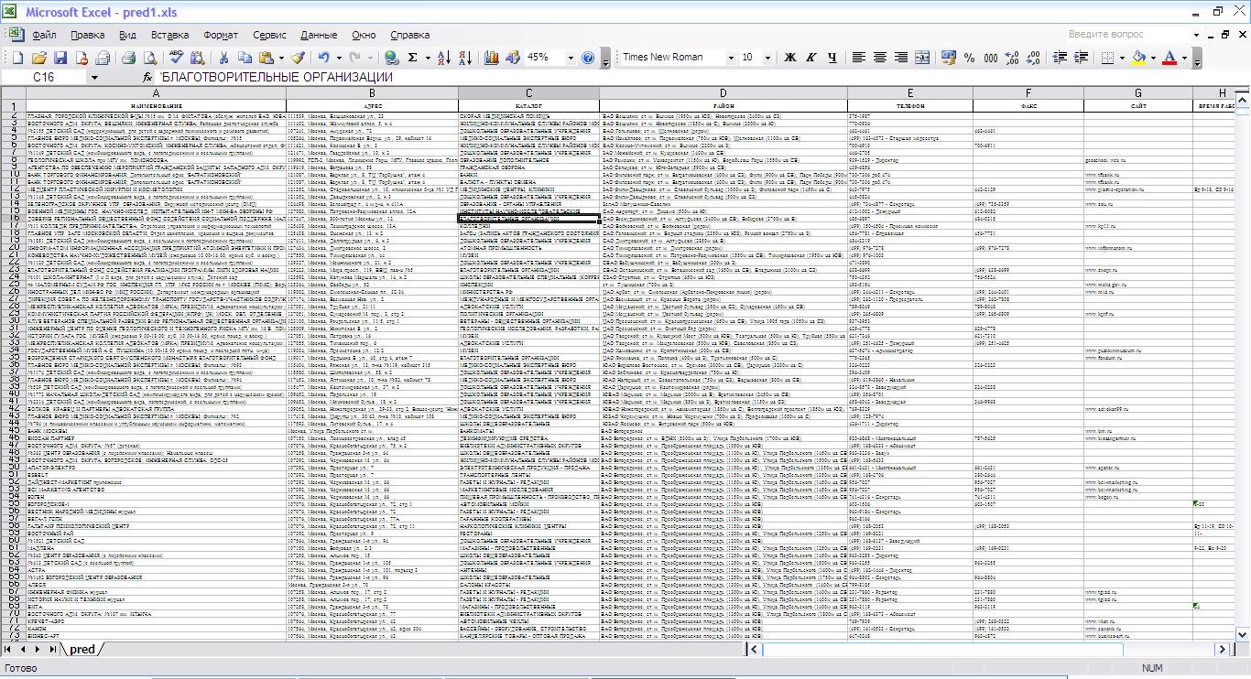Open the Формат menu
This screenshot has width=1251, height=679.
(x=221, y=35)
